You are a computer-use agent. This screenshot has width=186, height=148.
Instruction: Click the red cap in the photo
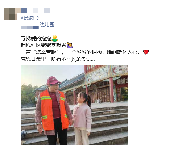click(54, 80)
